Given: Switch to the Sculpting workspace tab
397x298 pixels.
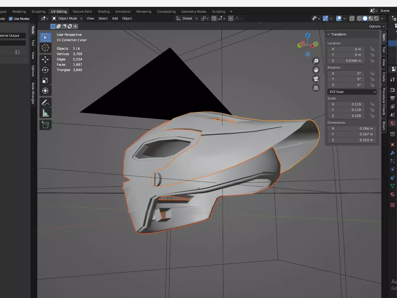Looking at the screenshot, I should 38,12.
